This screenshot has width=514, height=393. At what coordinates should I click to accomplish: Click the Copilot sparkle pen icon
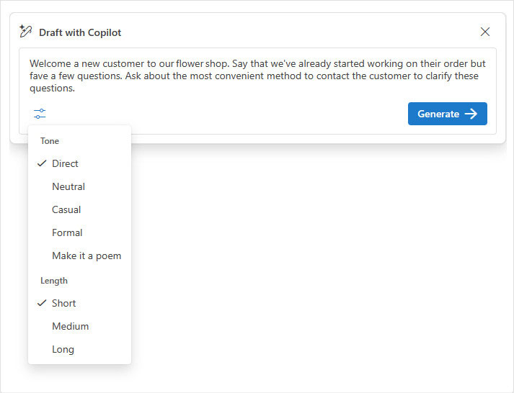(26, 32)
